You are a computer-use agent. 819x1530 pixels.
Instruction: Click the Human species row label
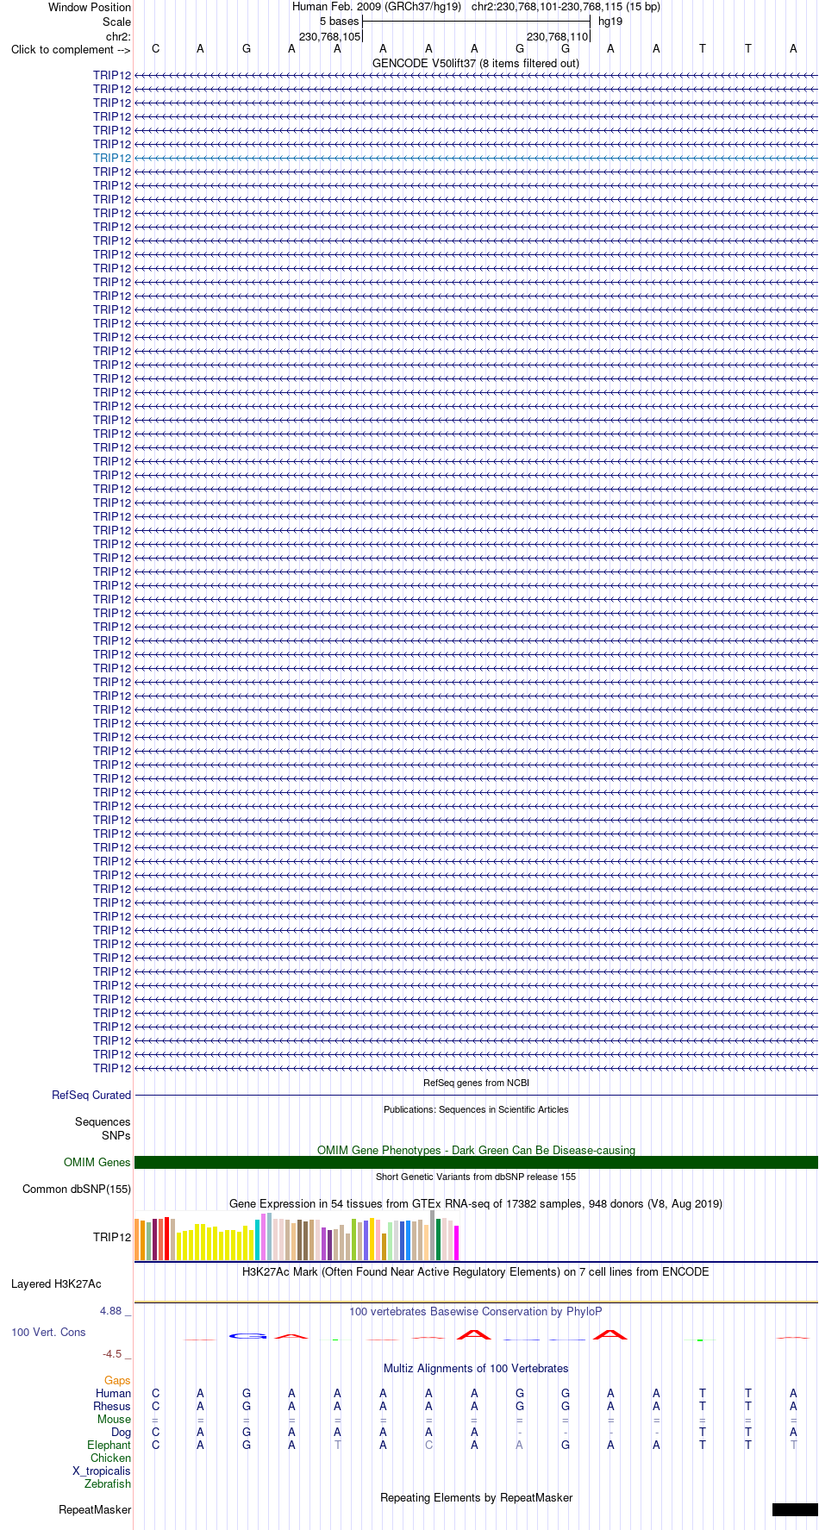point(114,1393)
